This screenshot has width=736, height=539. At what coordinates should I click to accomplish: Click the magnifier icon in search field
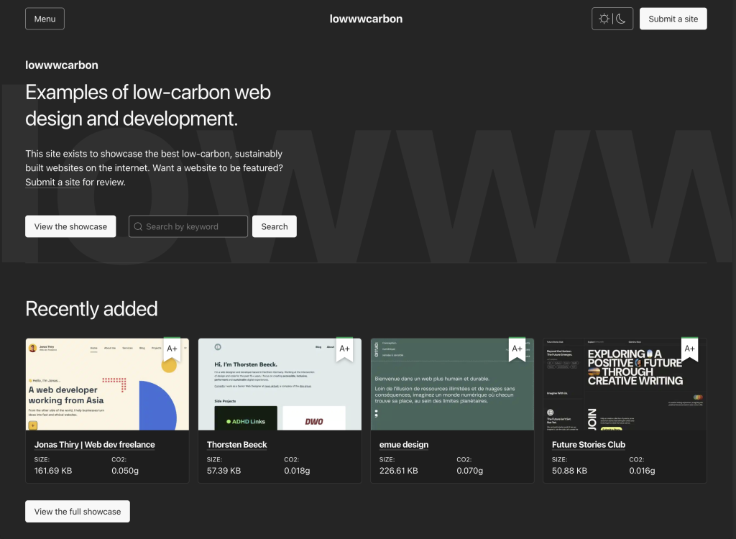point(138,226)
